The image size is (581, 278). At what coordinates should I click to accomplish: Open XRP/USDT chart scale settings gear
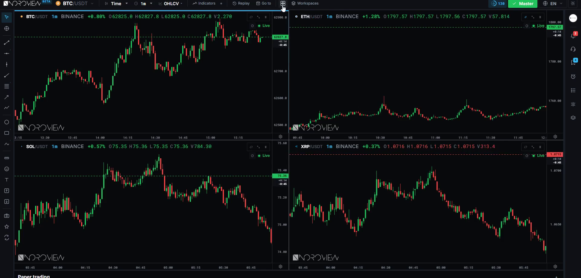[555, 267]
